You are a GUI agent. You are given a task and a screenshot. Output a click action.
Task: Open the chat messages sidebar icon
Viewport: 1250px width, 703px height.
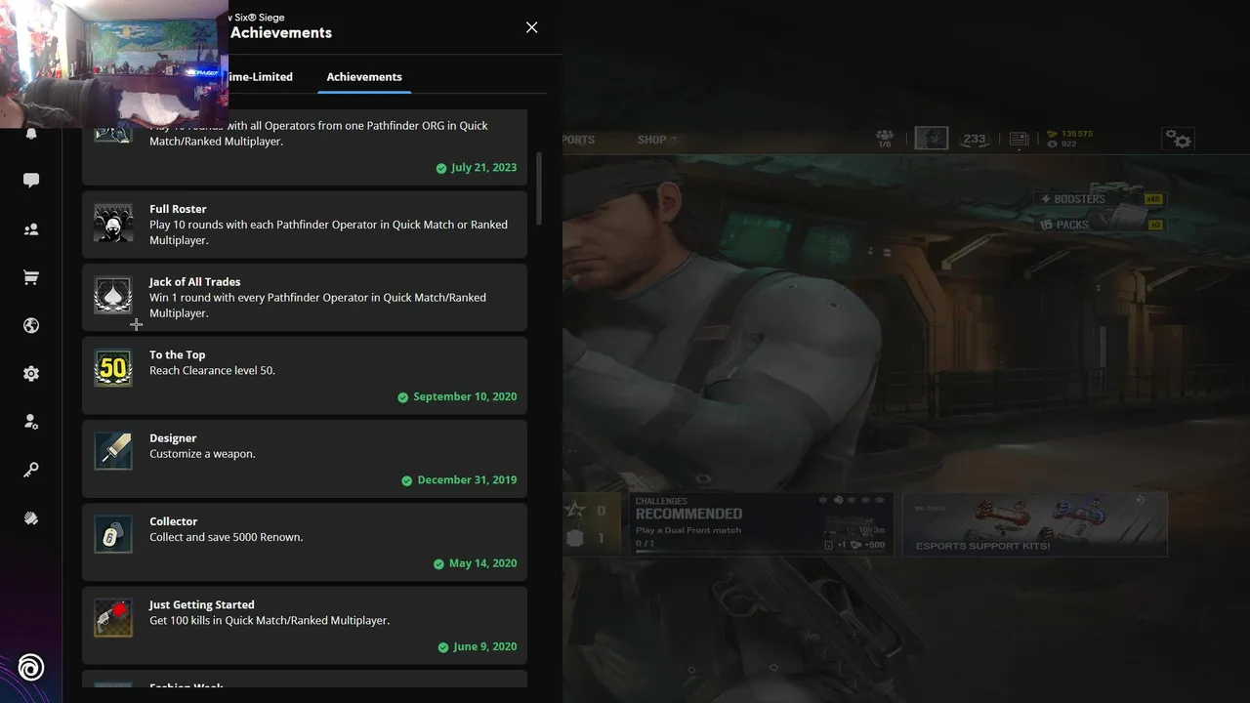coord(31,181)
